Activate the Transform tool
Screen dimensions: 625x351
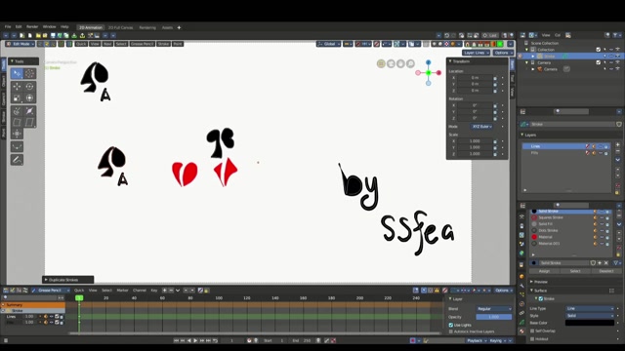click(29, 97)
